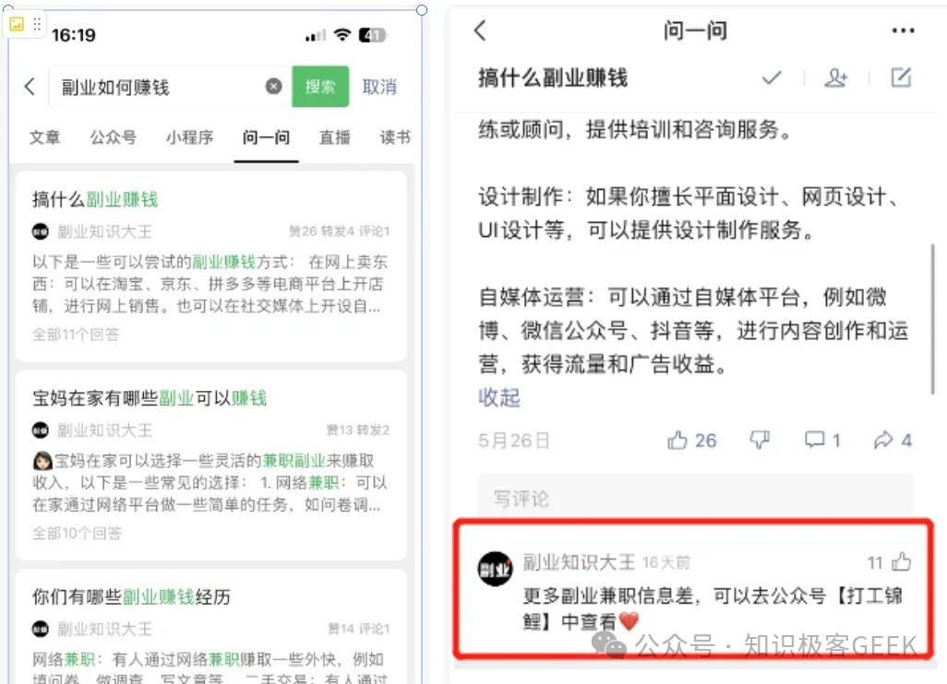This screenshot has height=684, width=947.
Task: Open the three-dots menu in 问一问 header
Action: (903, 30)
